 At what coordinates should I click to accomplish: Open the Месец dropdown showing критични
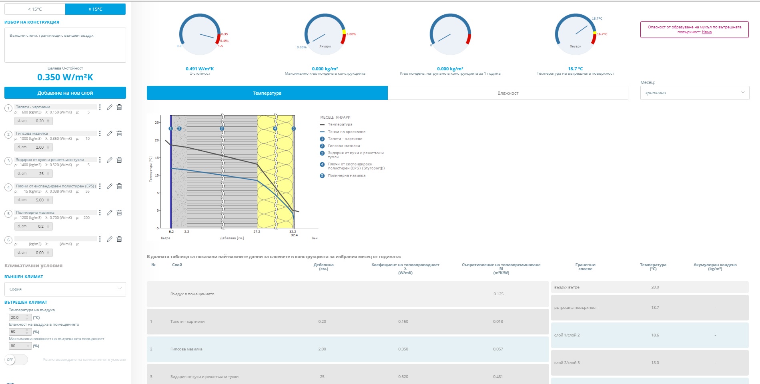click(694, 93)
